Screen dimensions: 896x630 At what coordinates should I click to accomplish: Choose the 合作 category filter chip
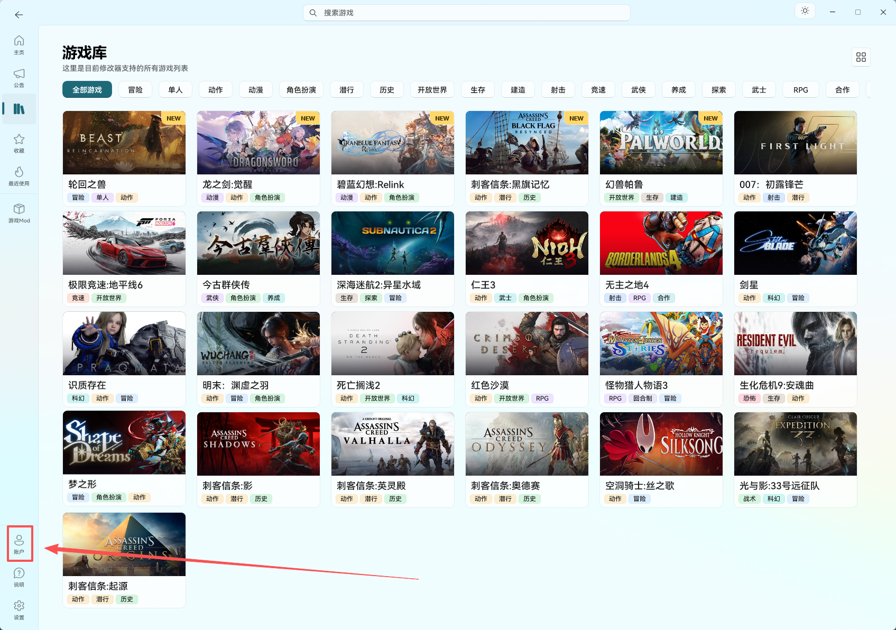[x=843, y=90]
